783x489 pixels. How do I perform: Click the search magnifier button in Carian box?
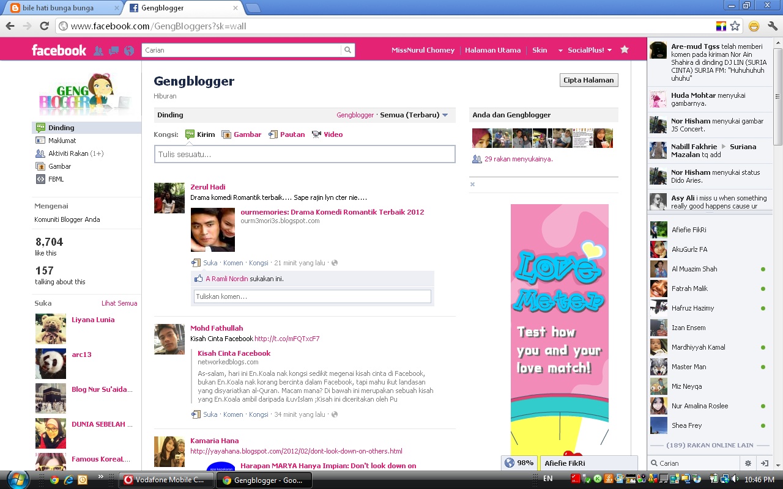(x=347, y=50)
